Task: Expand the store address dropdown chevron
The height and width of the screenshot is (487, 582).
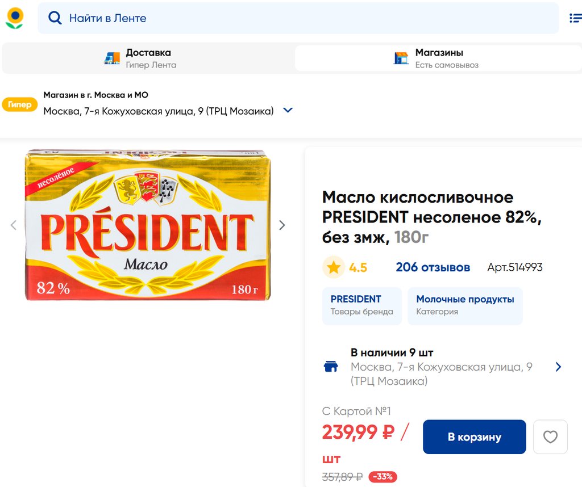Action: (x=288, y=110)
